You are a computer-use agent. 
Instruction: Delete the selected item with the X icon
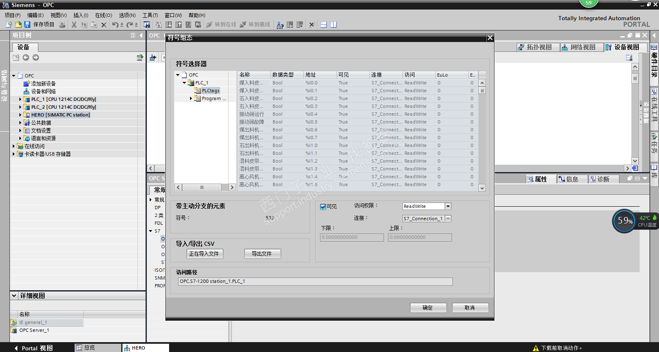pos(104,25)
